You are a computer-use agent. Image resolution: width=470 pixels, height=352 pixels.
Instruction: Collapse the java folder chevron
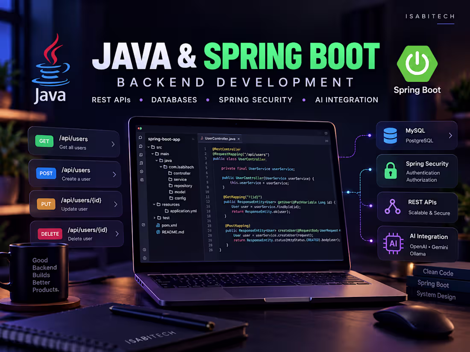156,160
